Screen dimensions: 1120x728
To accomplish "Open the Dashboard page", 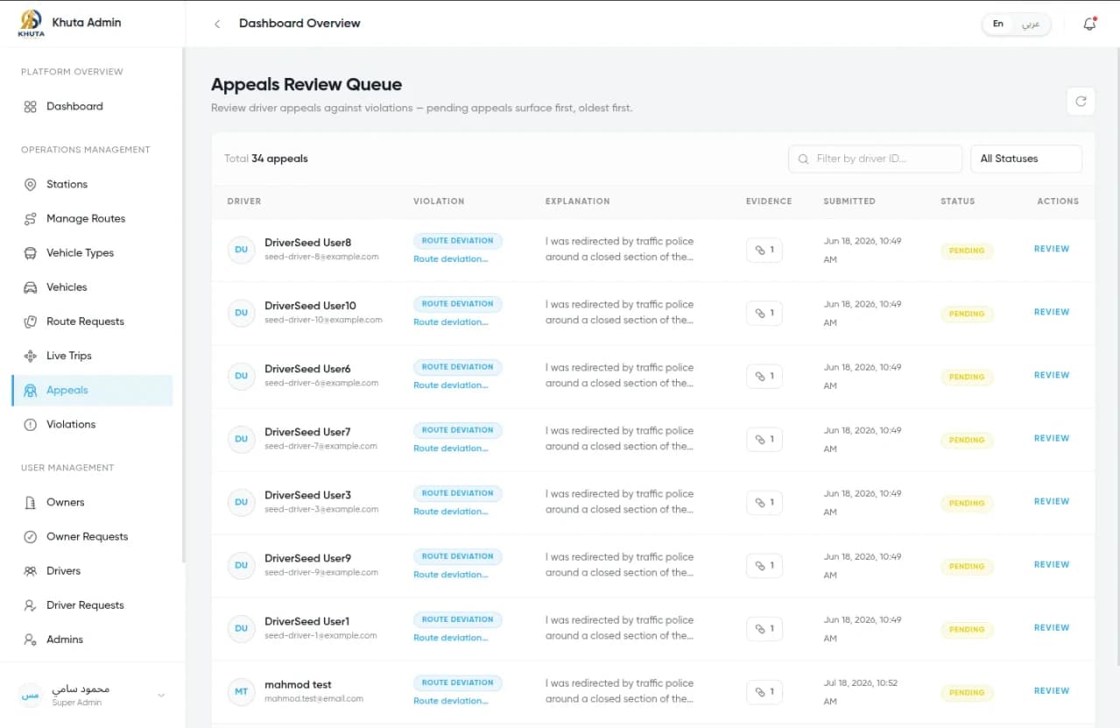I will pyautogui.click(x=92, y=107).
